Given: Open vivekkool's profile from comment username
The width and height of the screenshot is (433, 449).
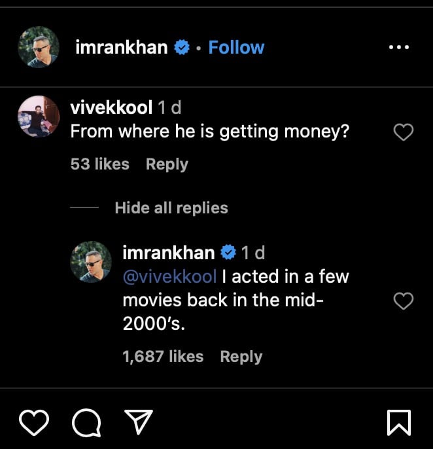Looking at the screenshot, I should click(111, 107).
